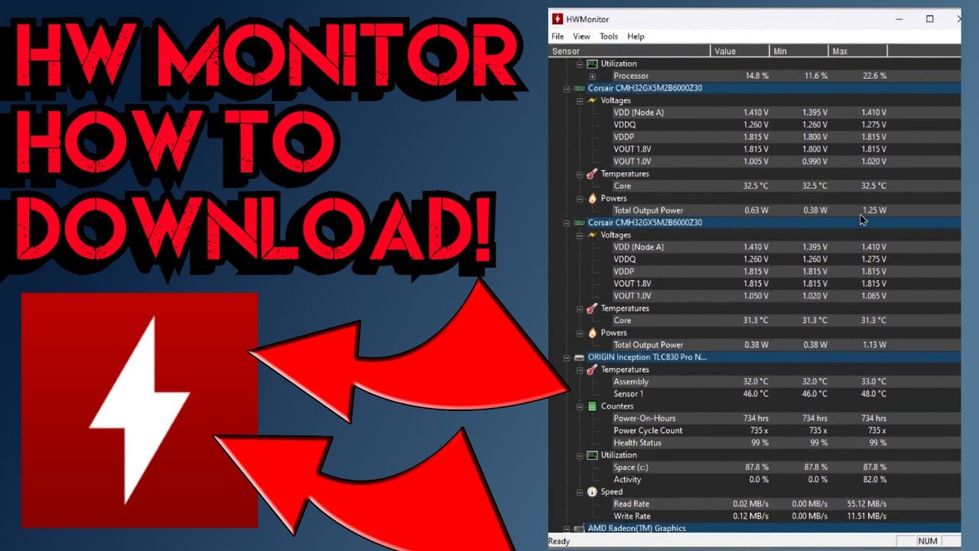Click the Utilization chart icon above Processor row

tap(591, 64)
